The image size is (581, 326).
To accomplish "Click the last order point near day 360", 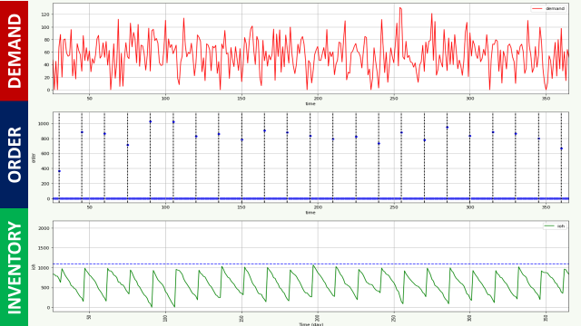I will 561,149.
